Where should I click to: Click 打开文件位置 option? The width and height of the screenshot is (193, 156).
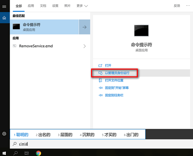pos(114,81)
